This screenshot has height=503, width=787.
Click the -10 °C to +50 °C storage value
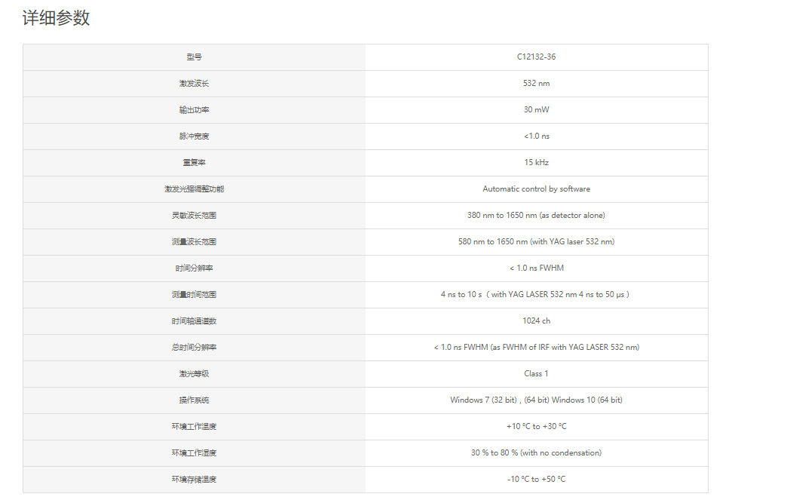(x=536, y=479)
